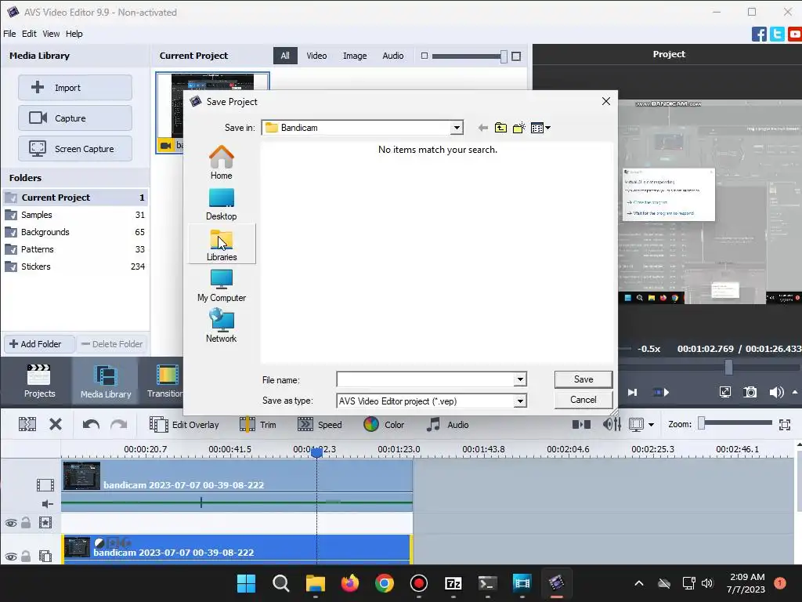Open the Transitions section

pos(164,382)
